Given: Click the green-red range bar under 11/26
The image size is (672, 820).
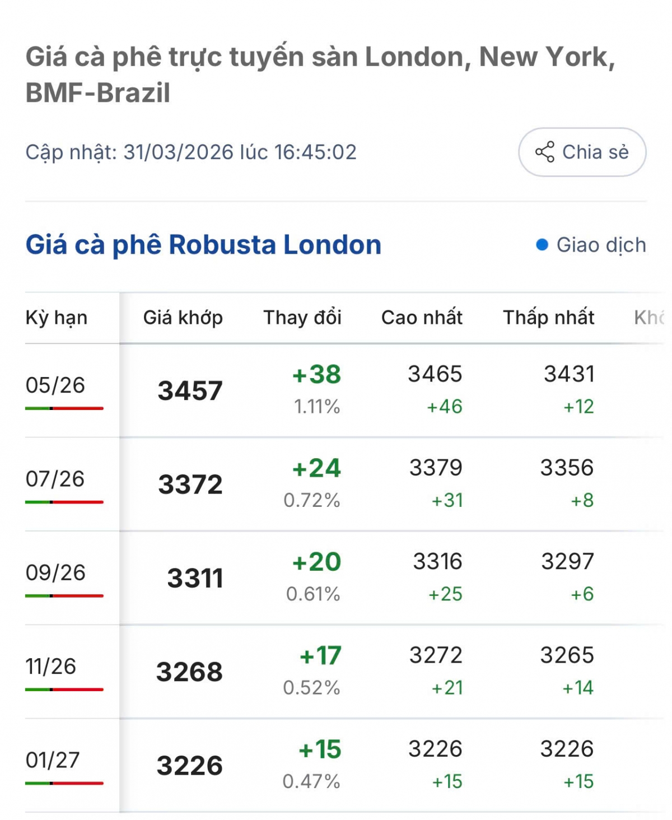Looking at the screenshot, I should pyautogui.click(x=64, y=689).
